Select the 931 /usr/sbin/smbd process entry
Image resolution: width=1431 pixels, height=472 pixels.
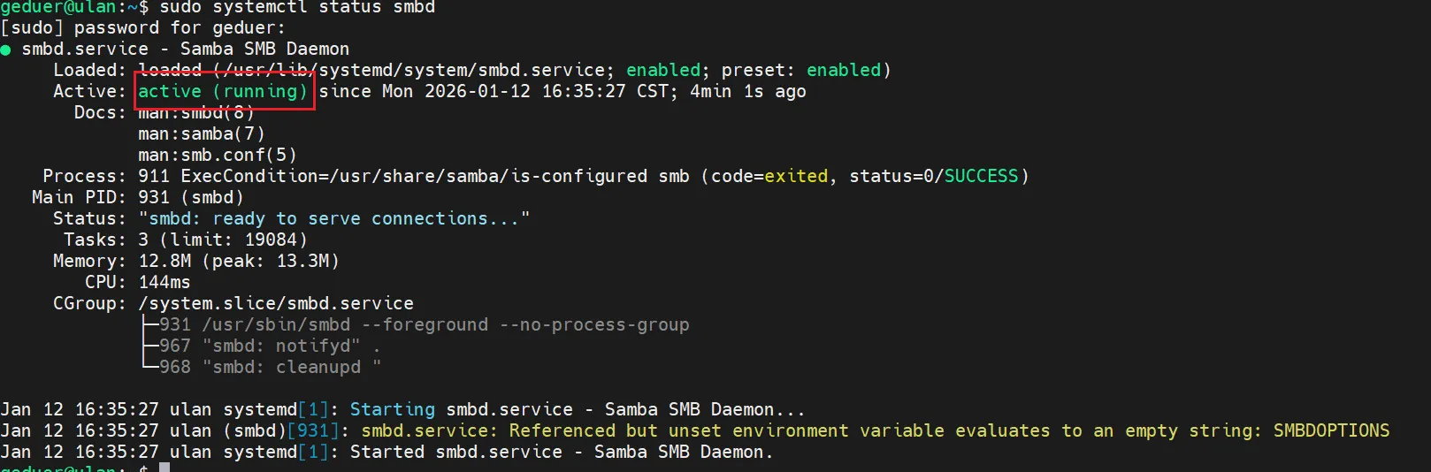tap(424, 324)
